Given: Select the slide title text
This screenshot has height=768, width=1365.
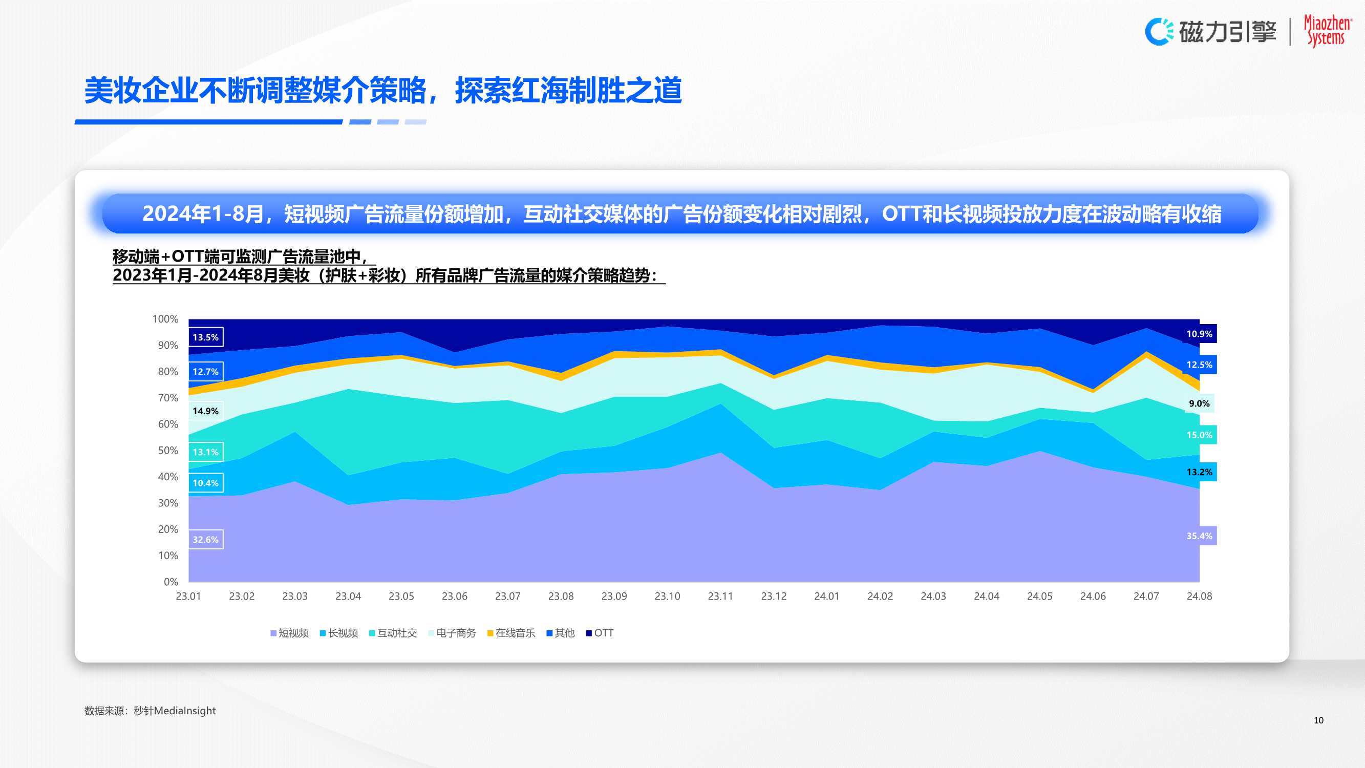Looking at the screenshot, I should 387,89.
